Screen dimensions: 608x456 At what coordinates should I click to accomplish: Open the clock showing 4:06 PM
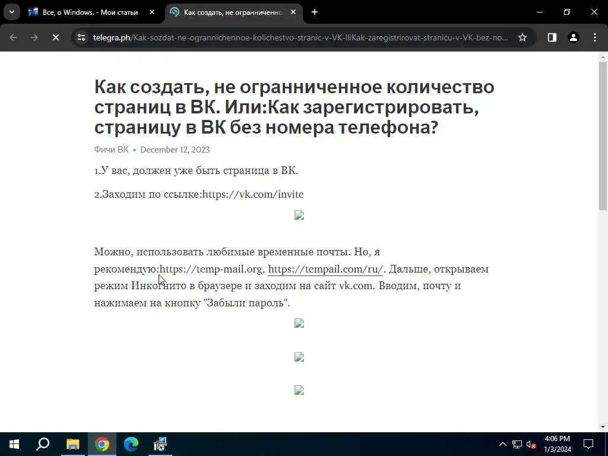tap(558, 444)
